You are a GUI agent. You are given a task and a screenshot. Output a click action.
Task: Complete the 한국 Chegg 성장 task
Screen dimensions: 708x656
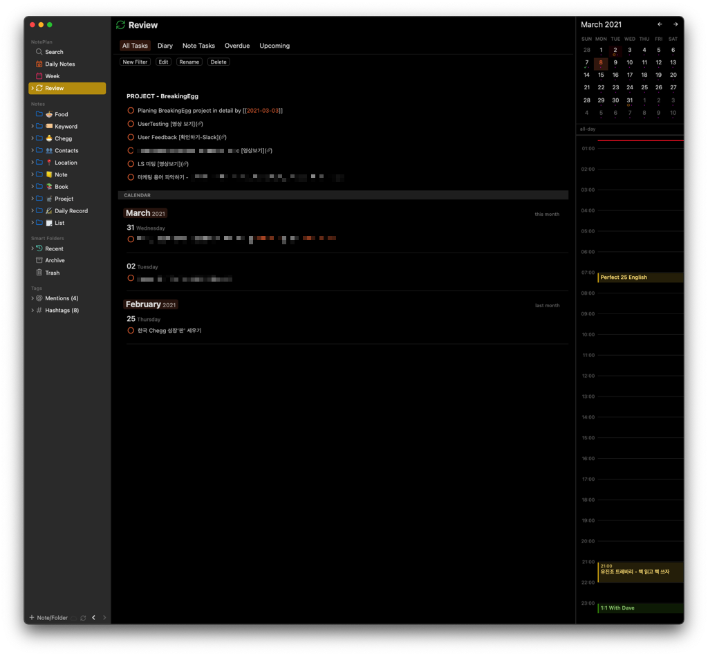[131, 331]
